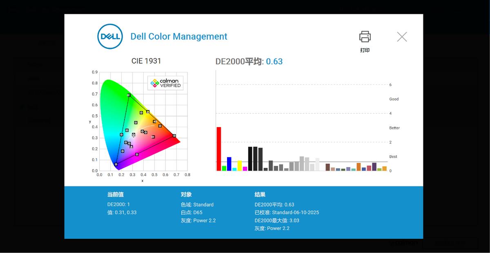Select the tall red bar in DE2000 chart
This screenshot has width=490, height=253.
(219, 149)
